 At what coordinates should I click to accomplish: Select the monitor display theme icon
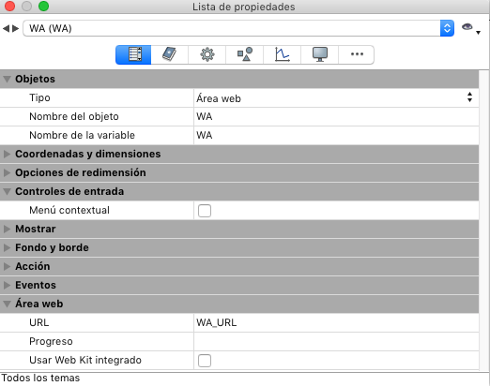click(x=320, y=54)
